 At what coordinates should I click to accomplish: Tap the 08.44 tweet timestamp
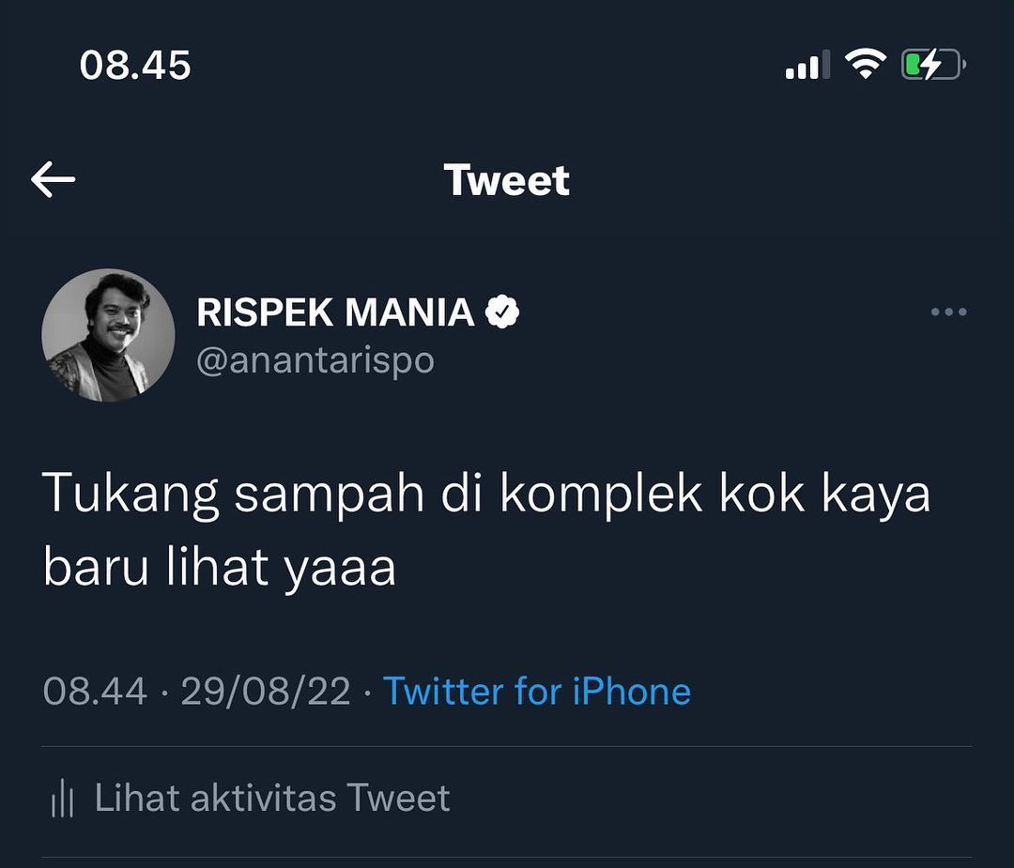(x=95, y=693)
